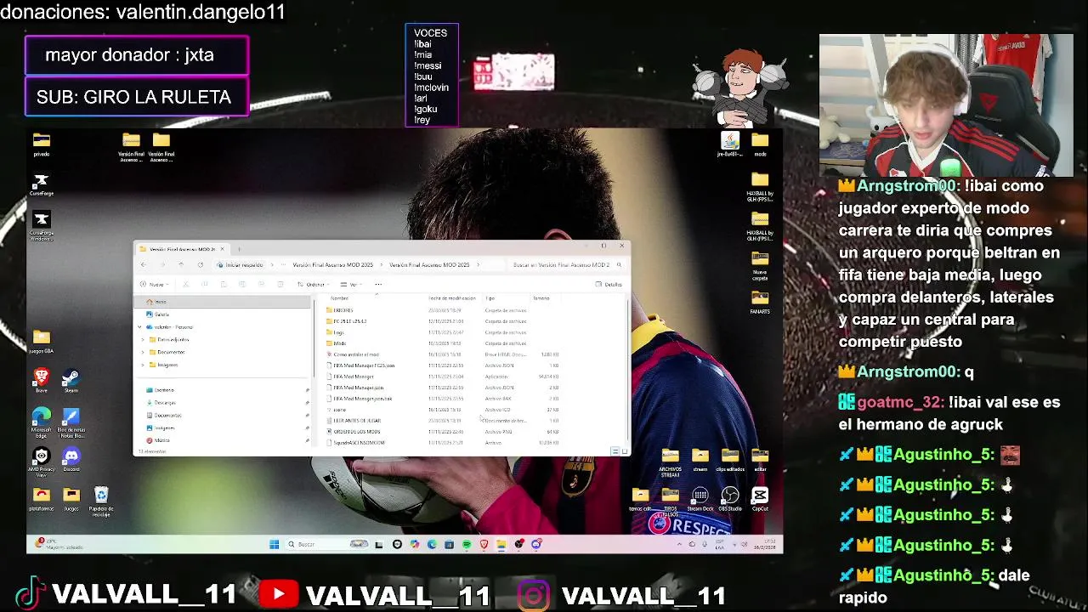Open the Papelera de reciclaje icon
This screenshot has height=612, width=1088.
tap(101, 501)
